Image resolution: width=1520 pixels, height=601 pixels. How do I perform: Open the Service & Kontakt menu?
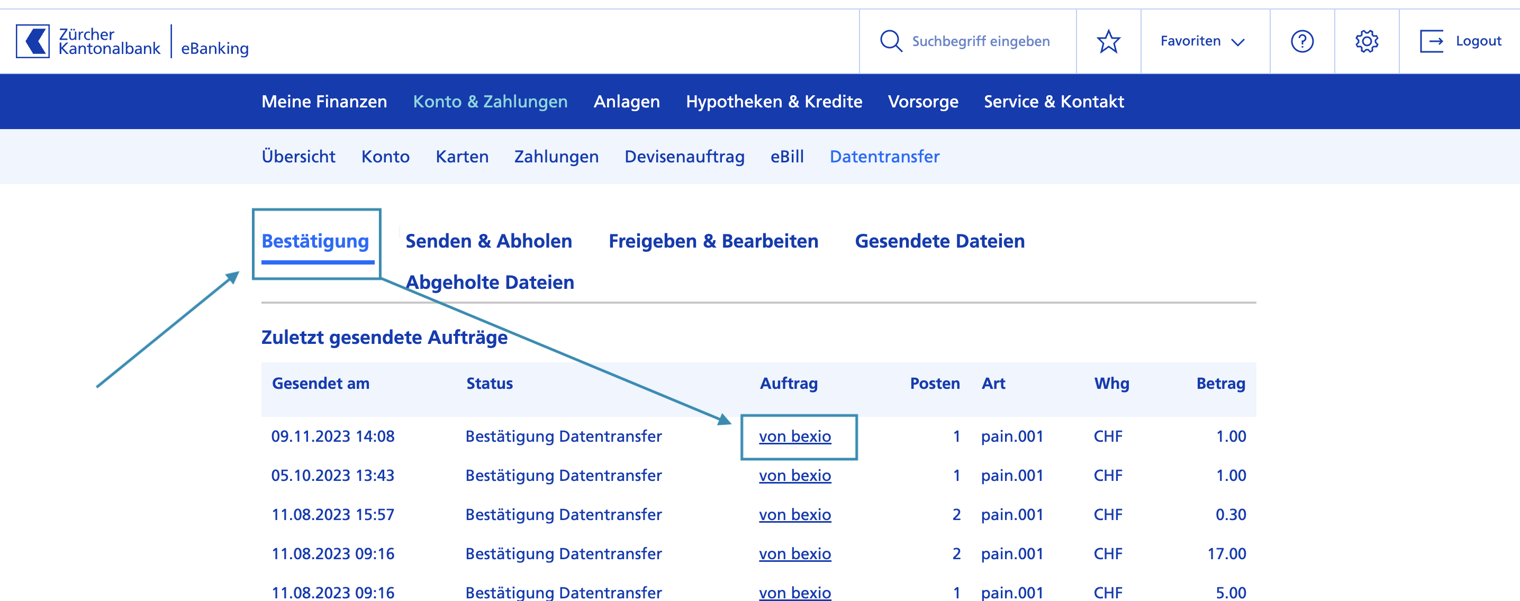[x=1054, y=102]
